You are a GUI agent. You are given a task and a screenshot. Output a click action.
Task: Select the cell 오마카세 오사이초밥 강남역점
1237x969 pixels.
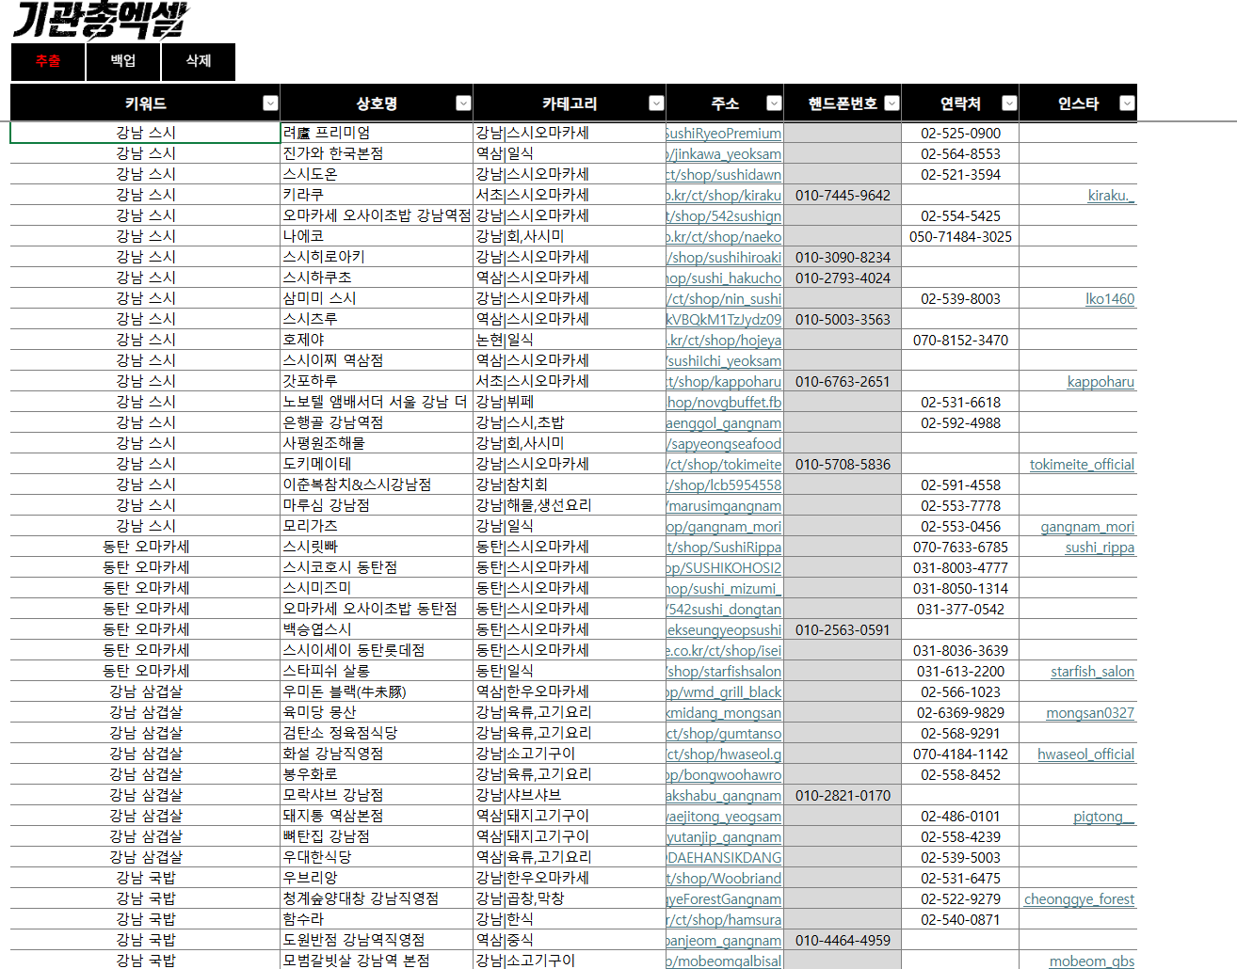377,215
